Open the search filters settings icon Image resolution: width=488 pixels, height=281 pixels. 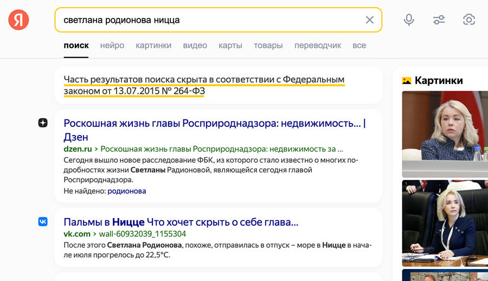pos(439,20)
